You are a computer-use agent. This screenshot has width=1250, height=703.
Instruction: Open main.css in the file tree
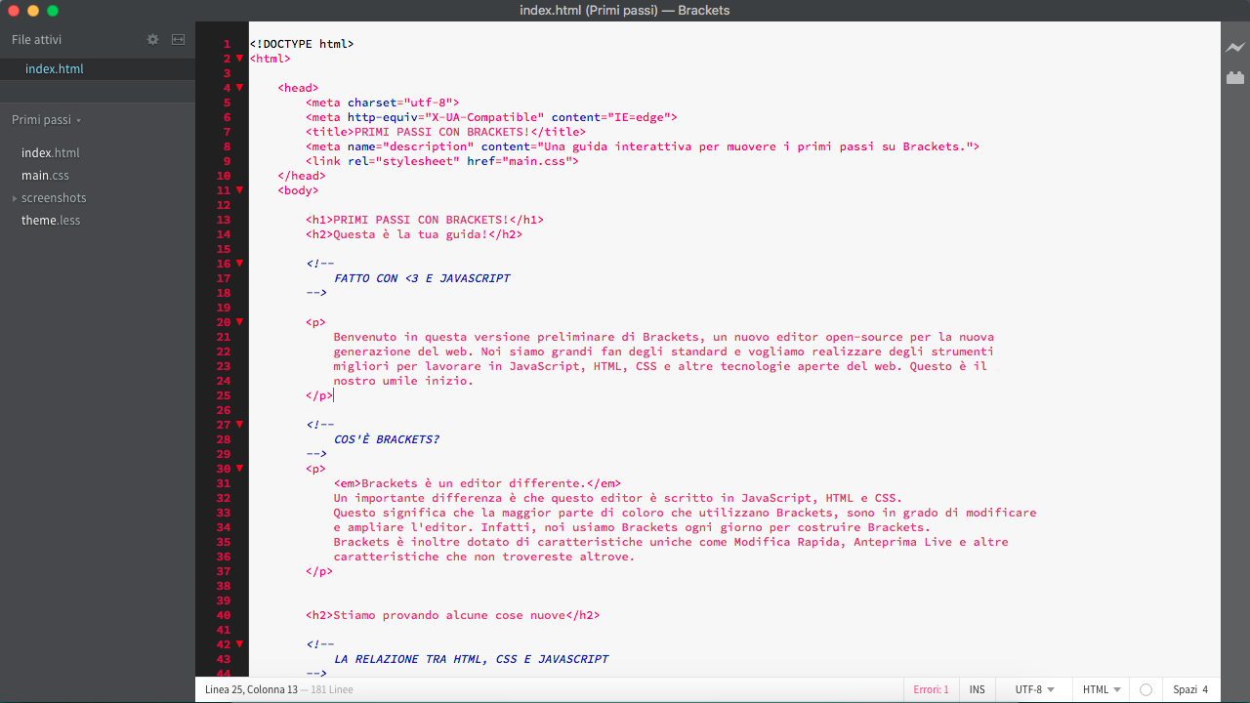[45, 176]
